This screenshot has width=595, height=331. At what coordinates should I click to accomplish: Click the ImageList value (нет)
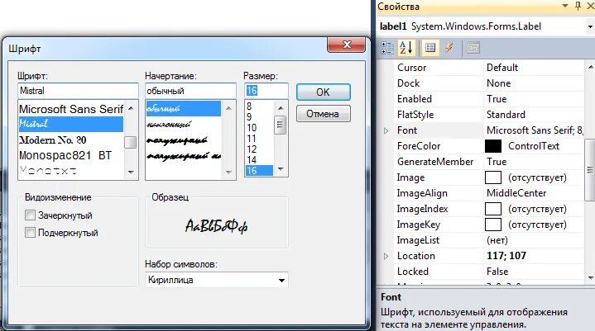pos(497,240)
